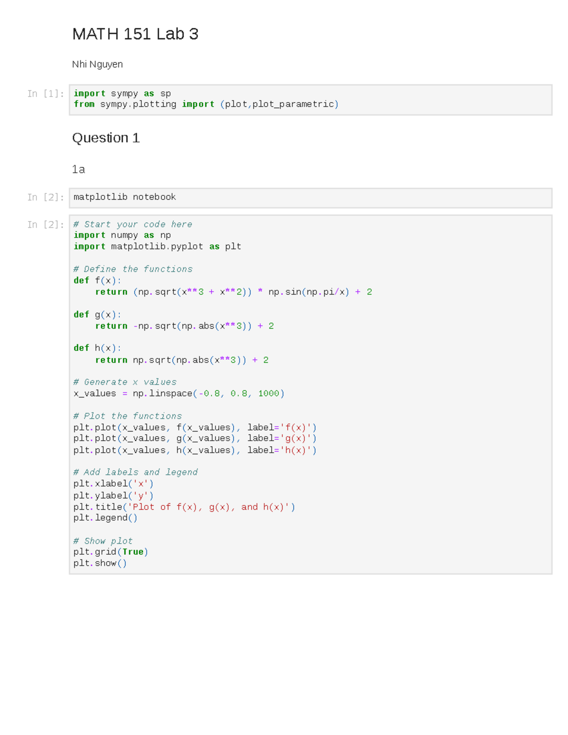The height and width of the screenshot is (735, 568).
Task: Click the "Question 1" section heading
Action: tap(106, 138)
